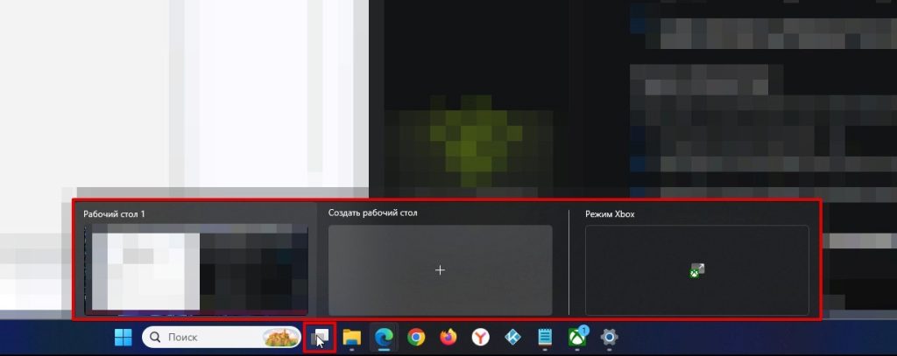897x356 pixels.
Task: Click the Task View taskbar button
Action: tap(319, 338)
